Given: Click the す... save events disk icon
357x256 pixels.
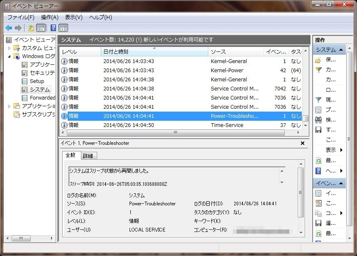Looking at the screenshot, I should click(318, 130).
